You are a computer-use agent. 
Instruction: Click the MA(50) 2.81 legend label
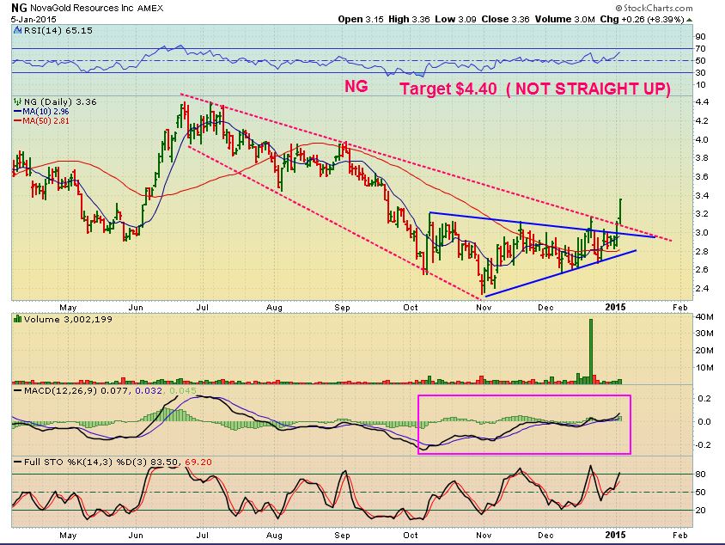click(46, 121)
